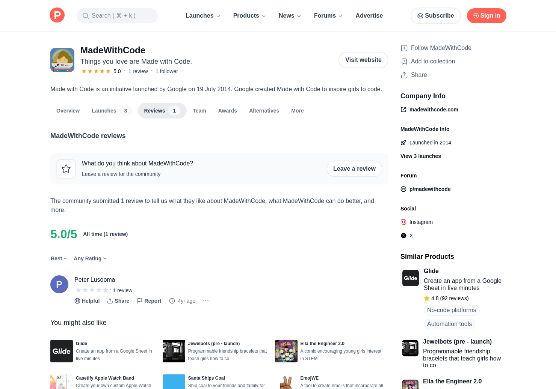Click the Visit website button

(363, 60)
